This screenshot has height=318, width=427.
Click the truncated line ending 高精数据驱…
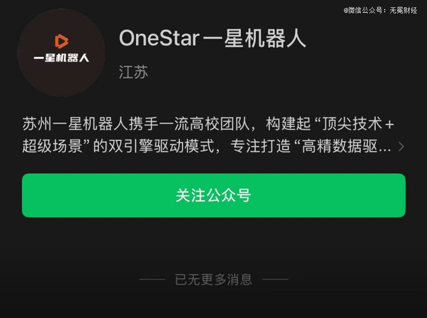click(207, 146)
